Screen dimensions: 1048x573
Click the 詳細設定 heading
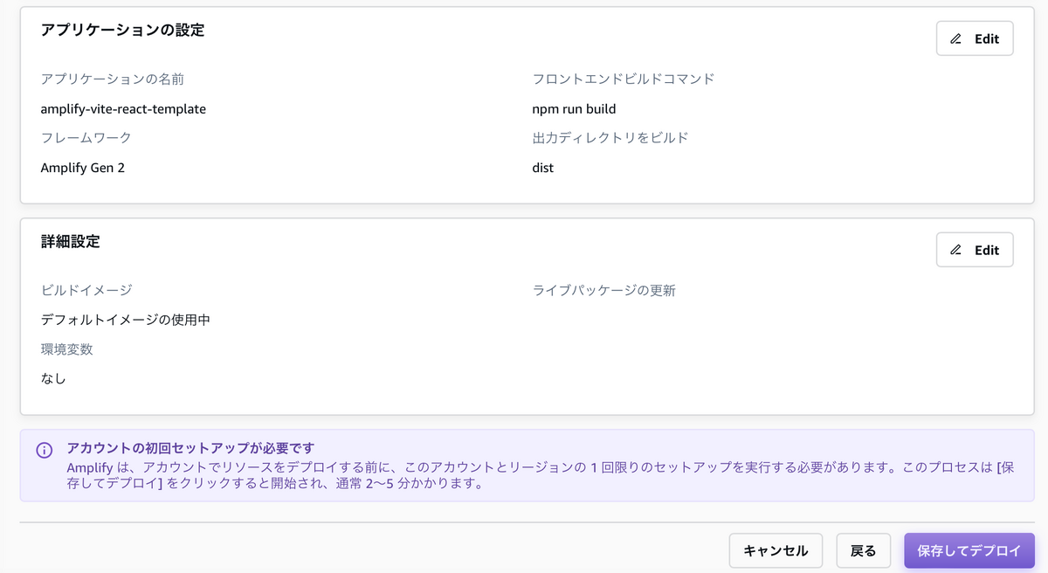70,241
